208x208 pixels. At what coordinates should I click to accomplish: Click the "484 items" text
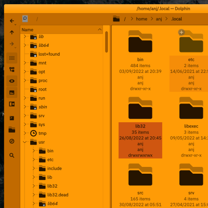[x=140, y=66]
